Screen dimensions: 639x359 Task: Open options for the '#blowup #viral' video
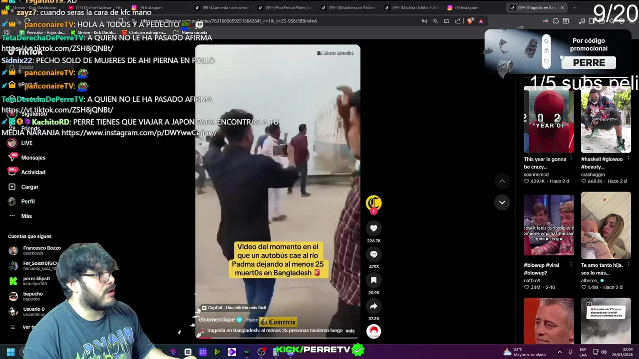click(x=571, y=265)
